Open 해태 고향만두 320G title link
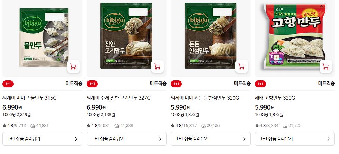Viewport: 339px width, 154px height. click(275, 98)
